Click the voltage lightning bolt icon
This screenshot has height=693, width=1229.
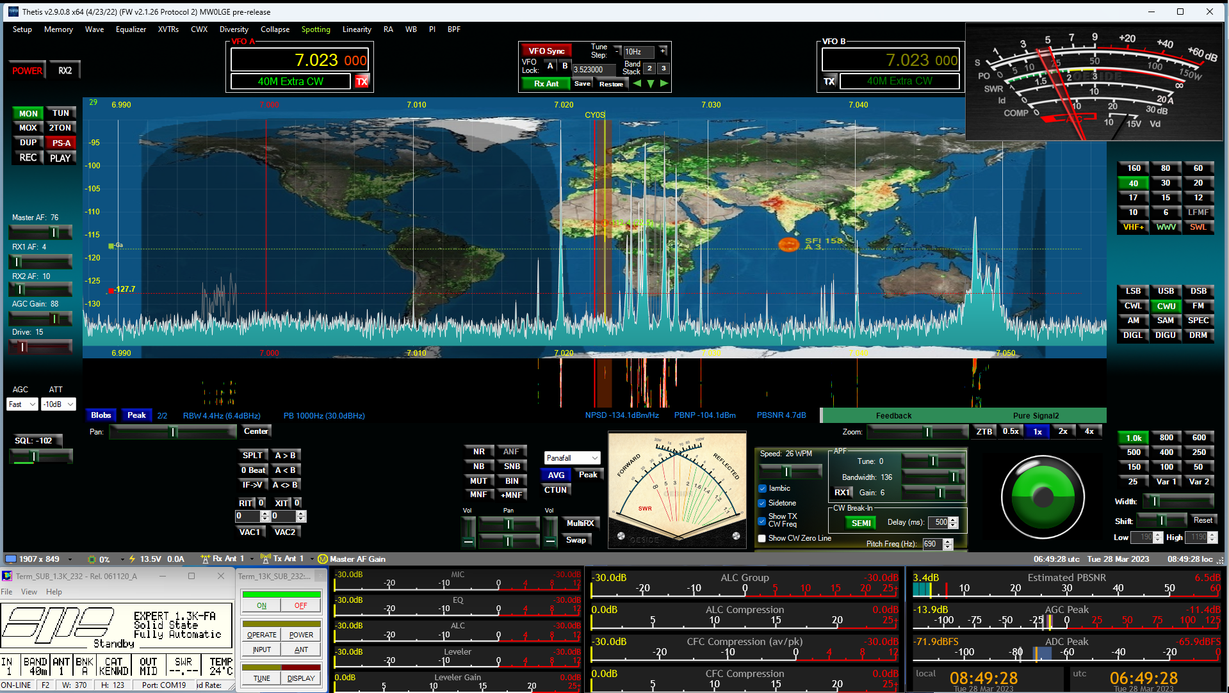pos(132,559)
